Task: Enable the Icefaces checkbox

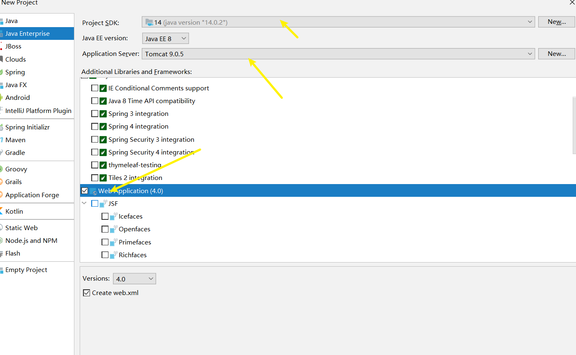Action: click(105, 216)
